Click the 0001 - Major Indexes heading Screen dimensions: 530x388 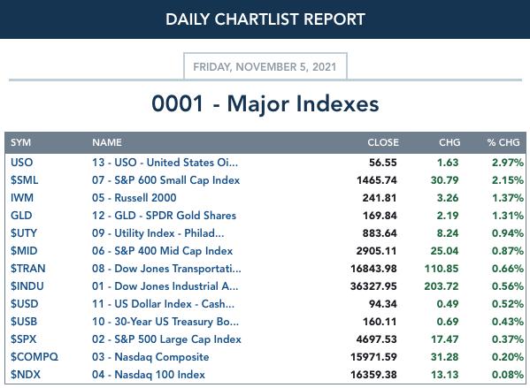[265, 103]
